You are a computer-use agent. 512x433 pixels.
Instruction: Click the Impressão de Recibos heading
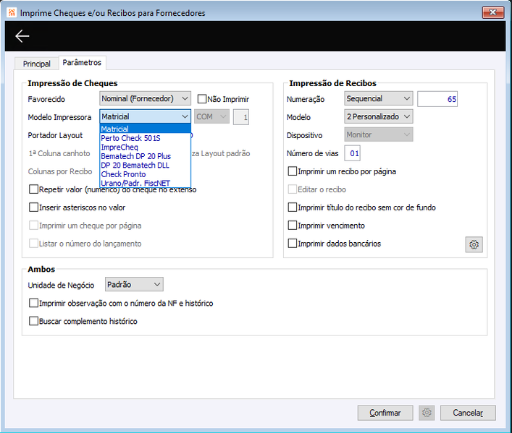click(x=332, y=83)
